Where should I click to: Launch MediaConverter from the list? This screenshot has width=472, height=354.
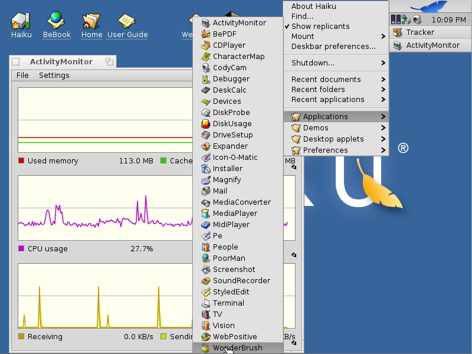pyautogui.click(x=238, y=202)
